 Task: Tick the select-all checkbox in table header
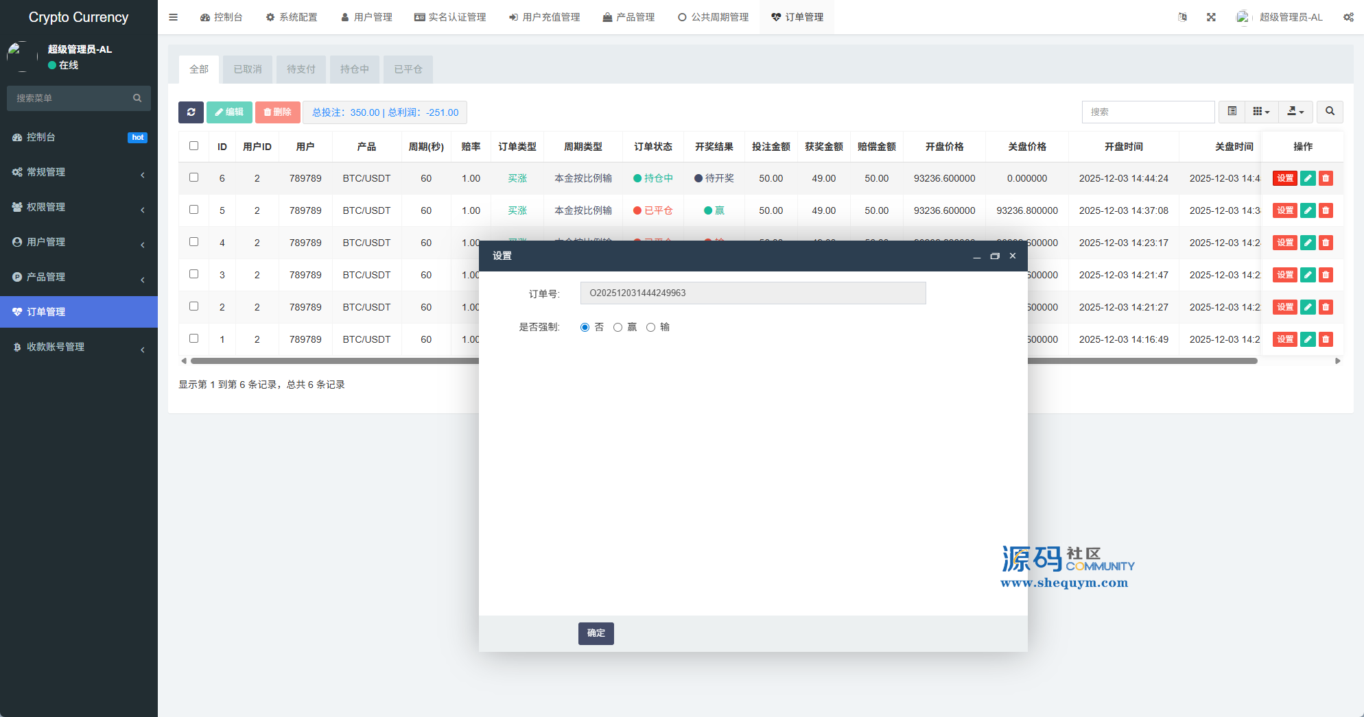coord(193,146)
